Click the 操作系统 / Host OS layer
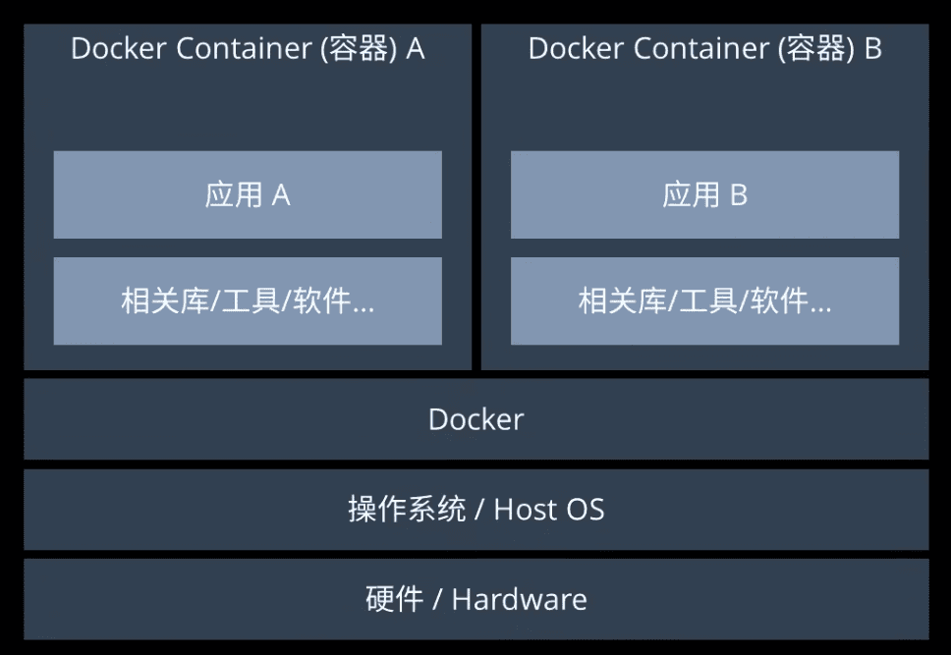This screenshot has height=655, width=951. 476,510
